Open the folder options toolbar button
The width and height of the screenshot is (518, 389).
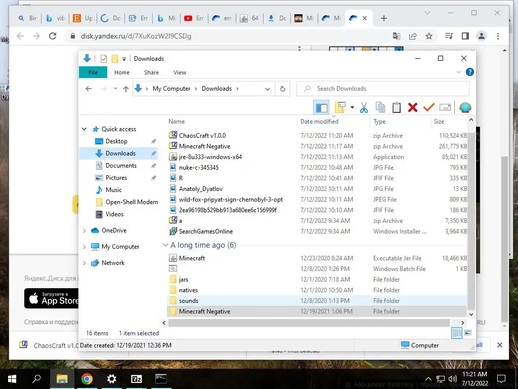click(340, 107)
